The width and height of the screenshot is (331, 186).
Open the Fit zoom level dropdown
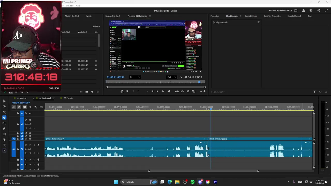pyautogui.click(x=135, y=77)
